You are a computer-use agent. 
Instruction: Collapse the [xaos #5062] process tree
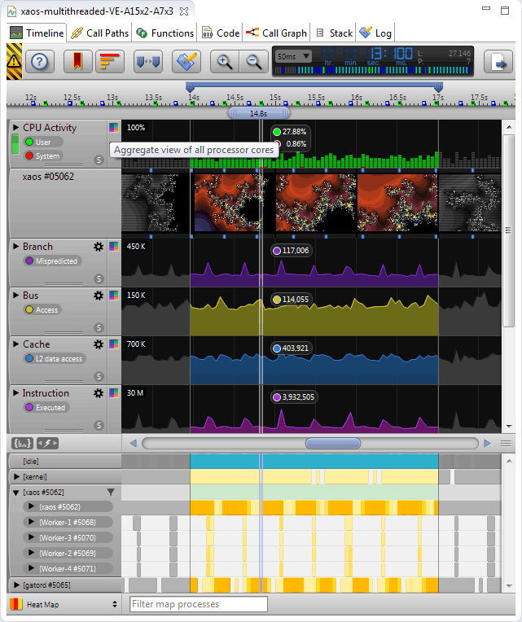[x=15, y=493]
